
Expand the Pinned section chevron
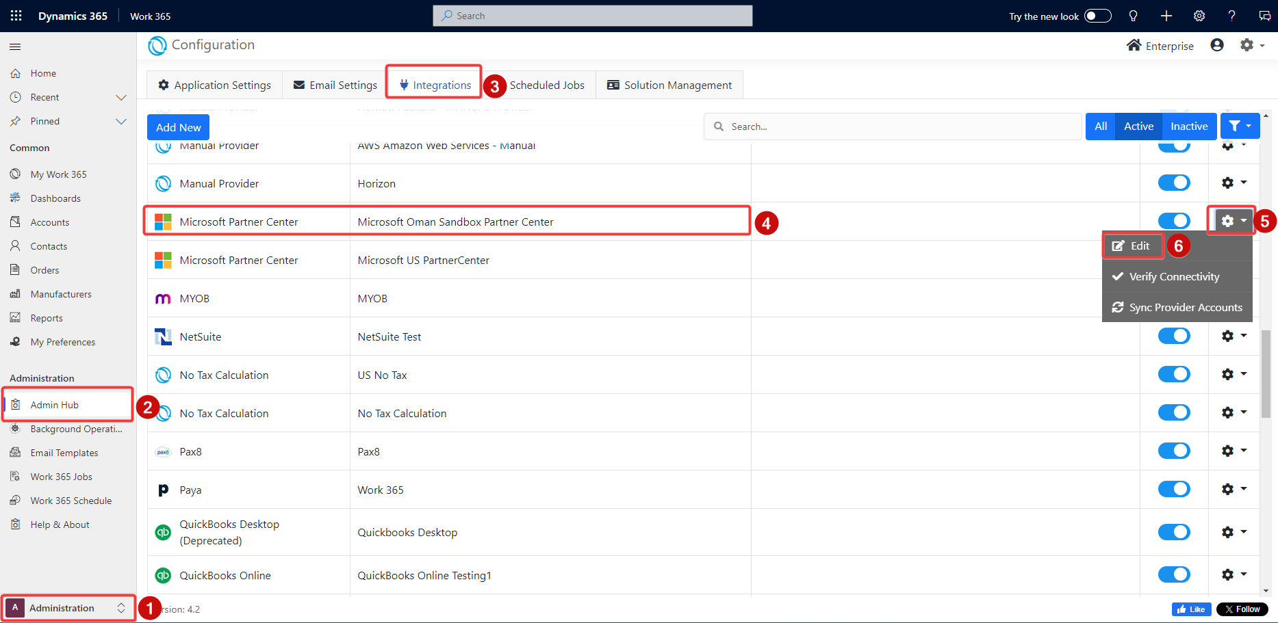[121, 121]
